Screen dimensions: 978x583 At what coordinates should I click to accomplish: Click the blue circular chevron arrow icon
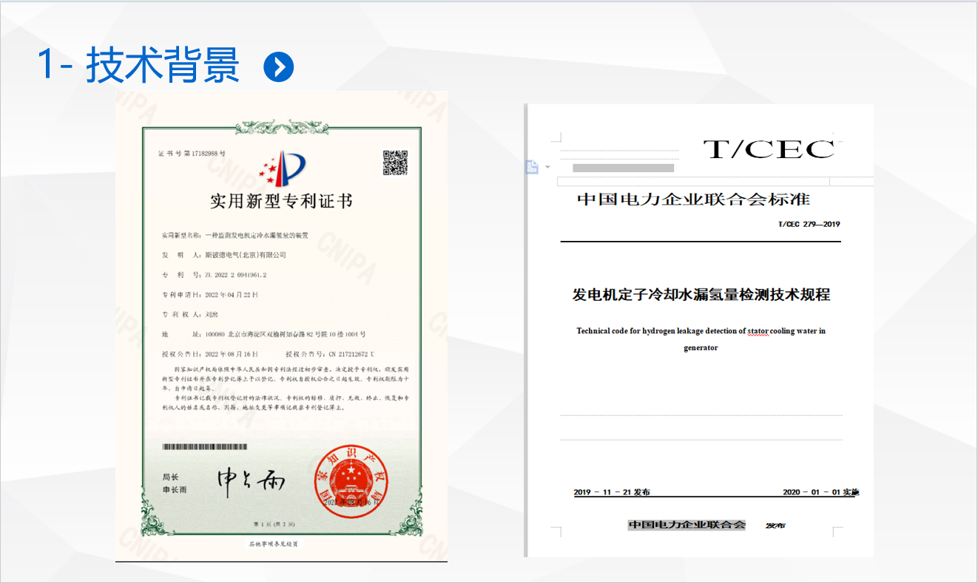[x=279, y=67]
